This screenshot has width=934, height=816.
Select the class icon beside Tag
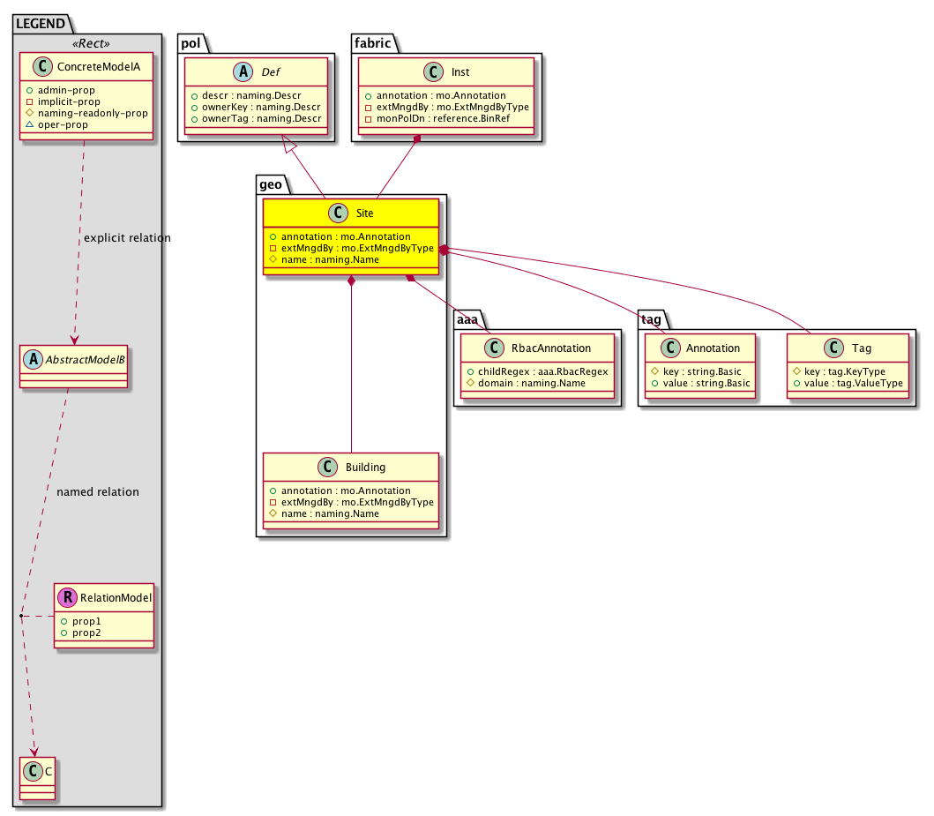point(836,348)
